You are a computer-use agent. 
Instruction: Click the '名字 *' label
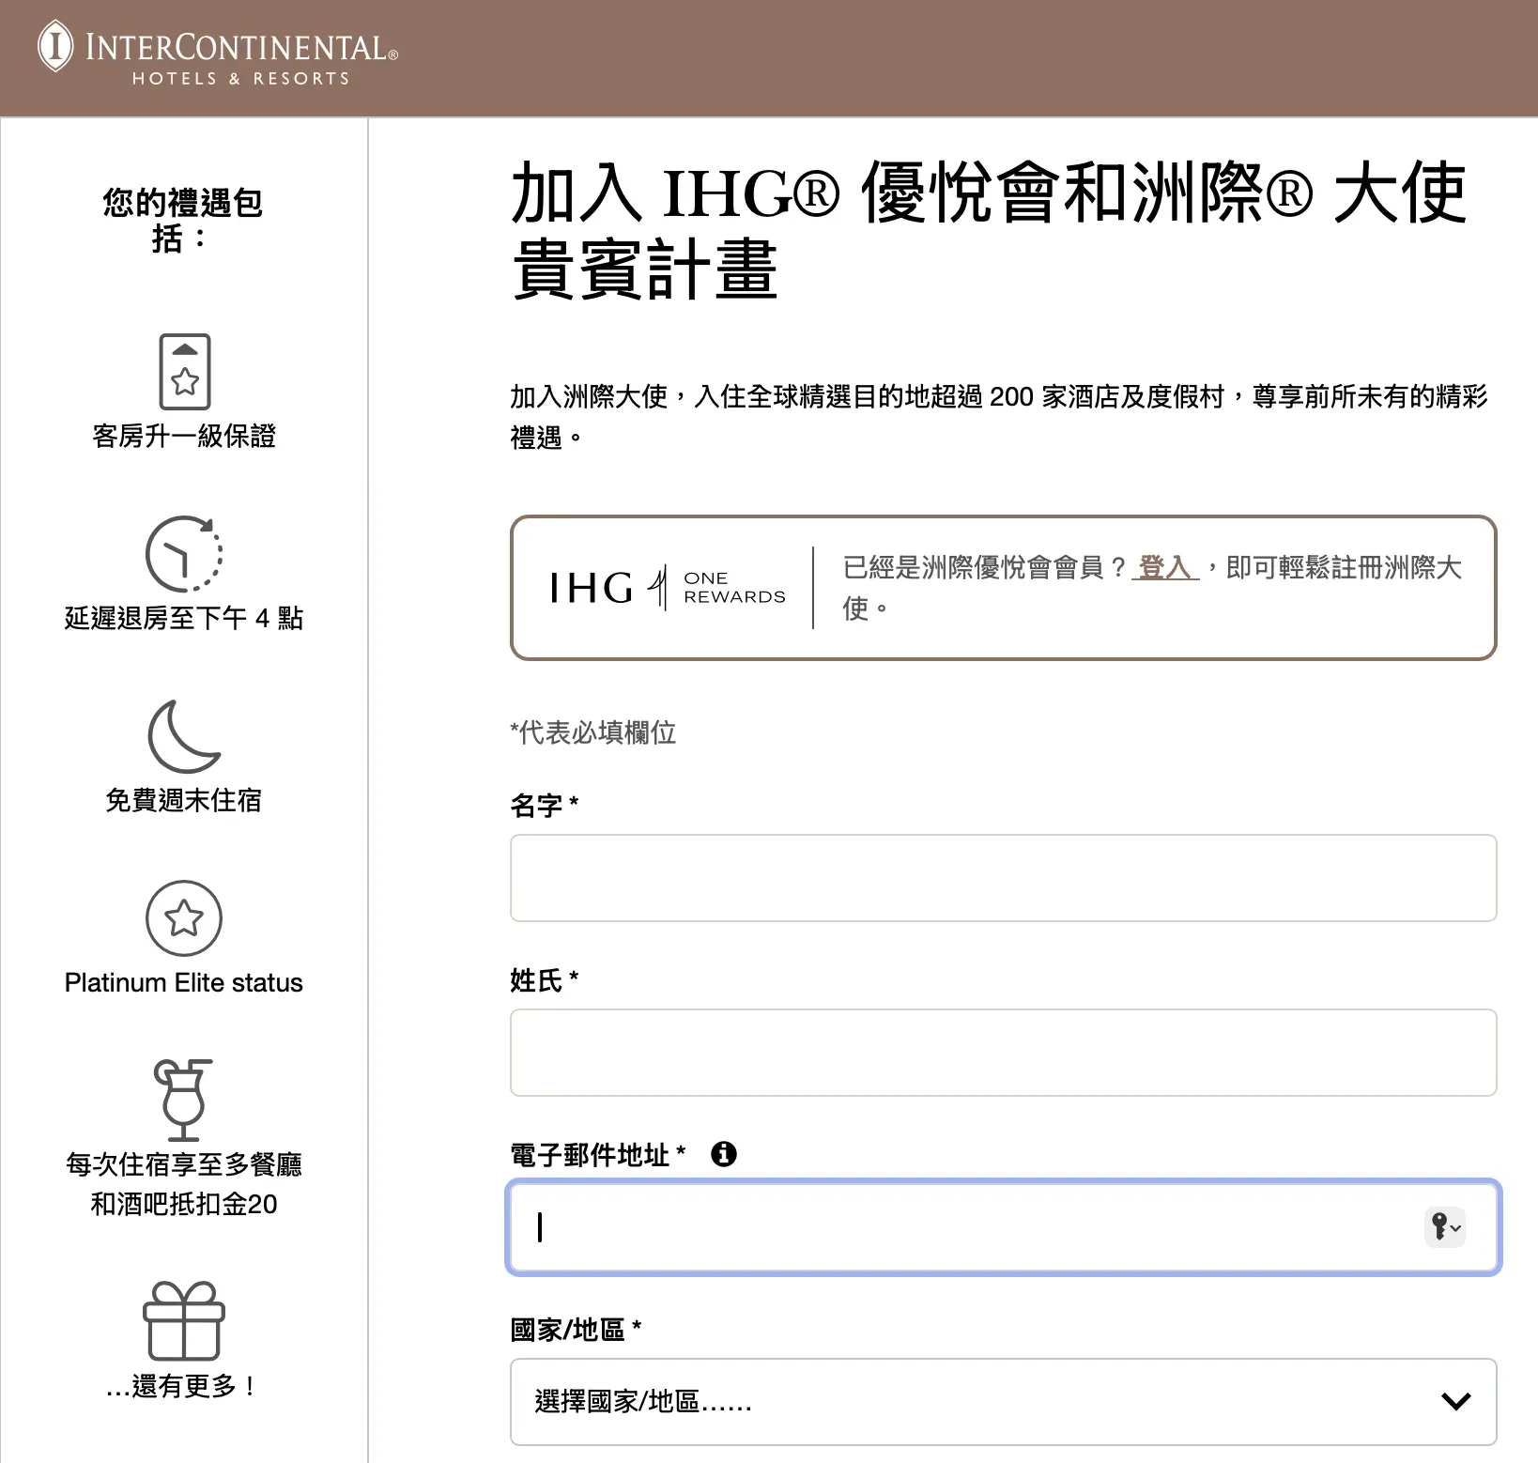(x=545, y=806)
